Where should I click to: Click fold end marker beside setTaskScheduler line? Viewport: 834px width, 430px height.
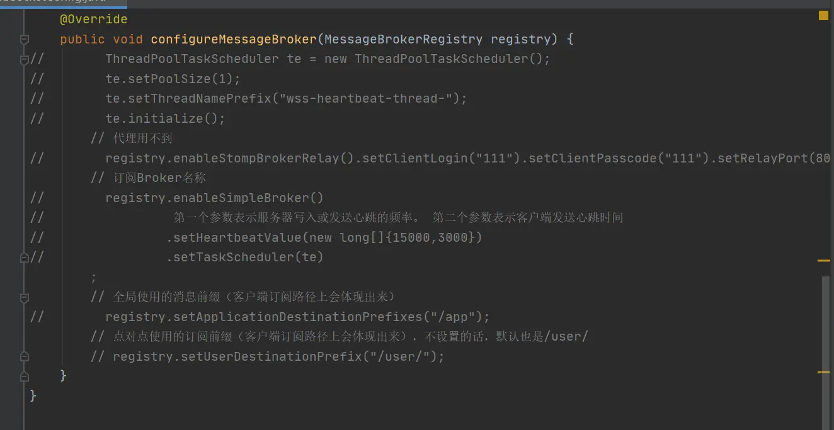point(25,257)
